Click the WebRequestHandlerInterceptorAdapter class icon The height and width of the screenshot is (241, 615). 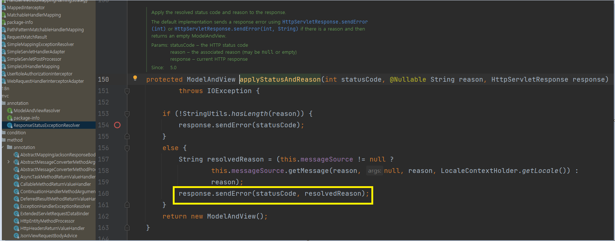point(4,81)
